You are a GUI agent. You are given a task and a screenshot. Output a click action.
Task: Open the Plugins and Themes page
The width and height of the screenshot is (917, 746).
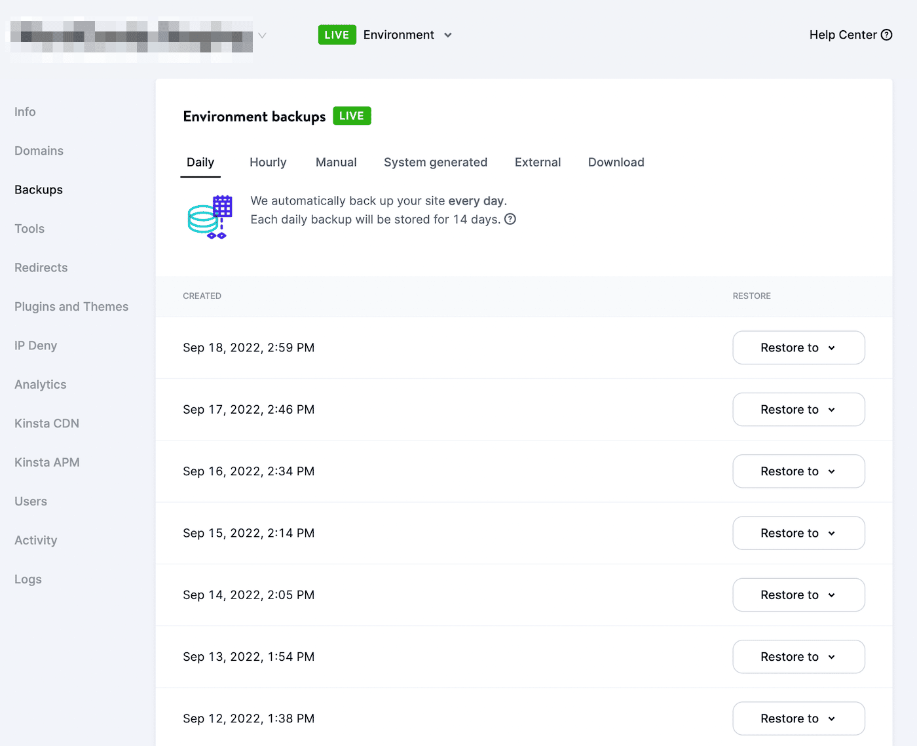tap(71, 306)
